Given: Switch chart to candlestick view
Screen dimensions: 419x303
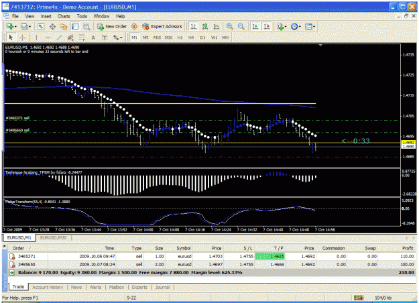Looking at the screenshot, I should 205,26.
